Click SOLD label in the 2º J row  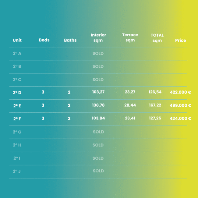tap(98, 171)
